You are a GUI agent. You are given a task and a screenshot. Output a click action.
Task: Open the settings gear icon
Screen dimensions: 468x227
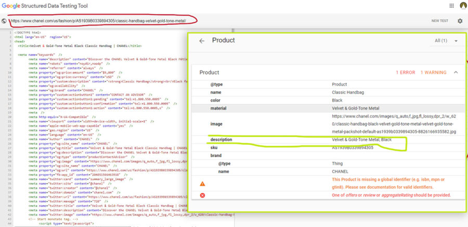pyautogui.click(x=460, y=21)
